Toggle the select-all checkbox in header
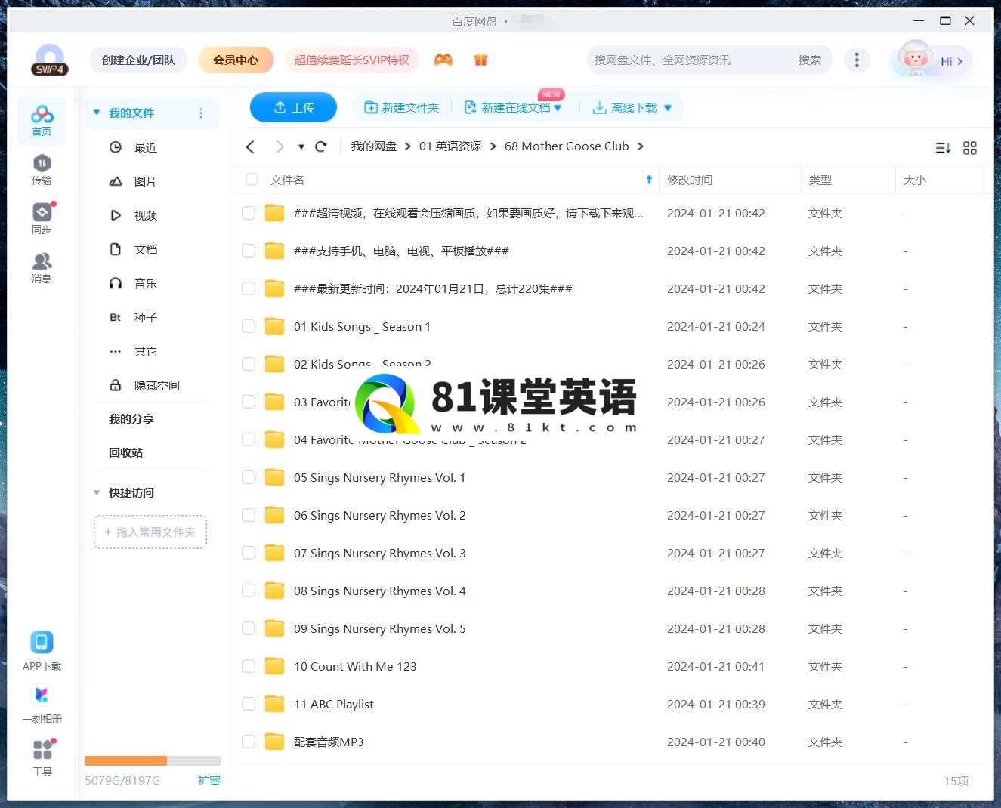Image resolution: width=1001 pixels, height=808 pixels. click(252, 180)
